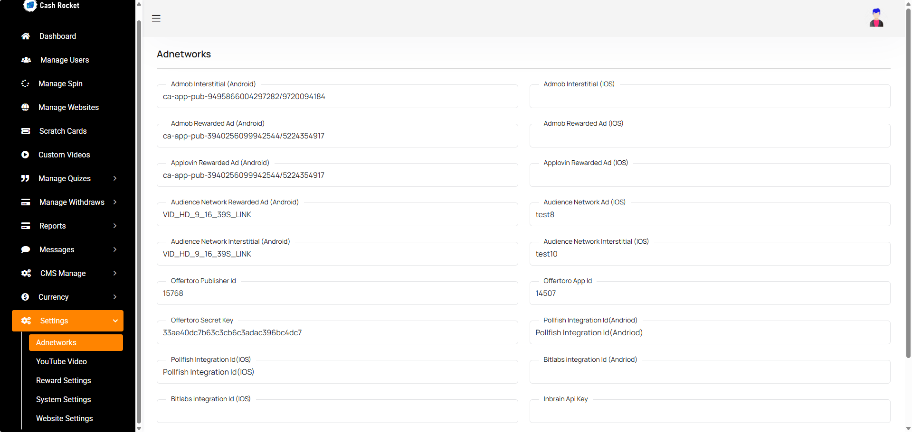Open the user profile avatar
912x432 pixels.
point(876,18)
